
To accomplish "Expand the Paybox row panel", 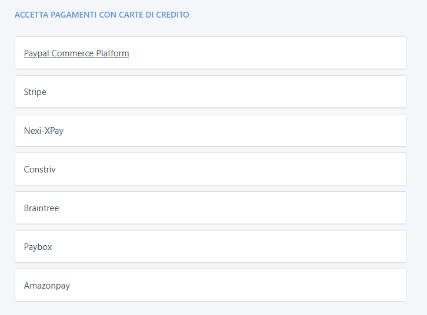I will click(235, 247).
